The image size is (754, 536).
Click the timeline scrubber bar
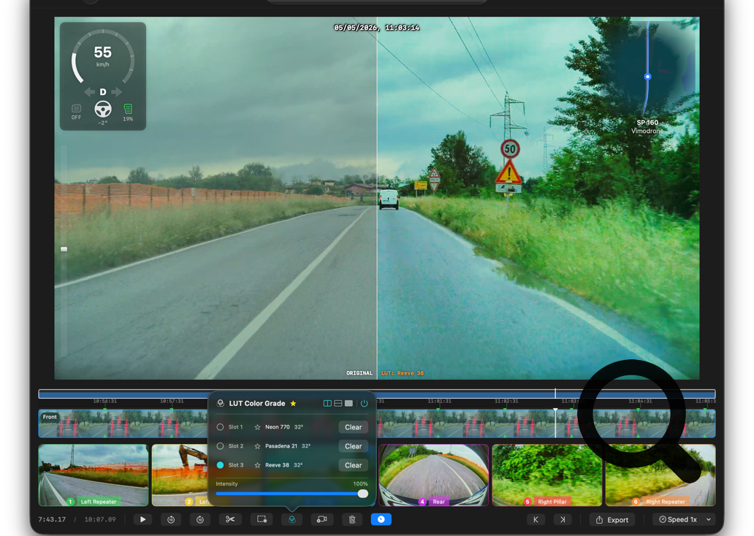pos(377,394)
